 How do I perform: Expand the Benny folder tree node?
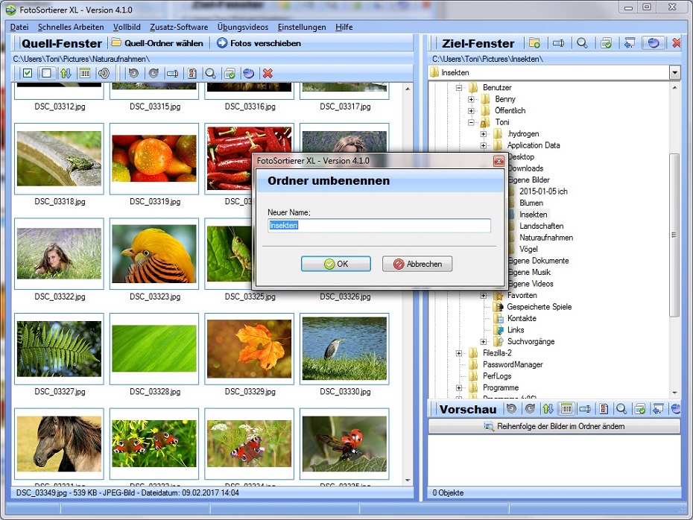pyautogui.click(x=471, y=99)
